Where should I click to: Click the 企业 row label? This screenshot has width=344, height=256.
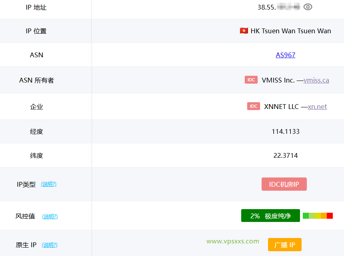(36, 107)
